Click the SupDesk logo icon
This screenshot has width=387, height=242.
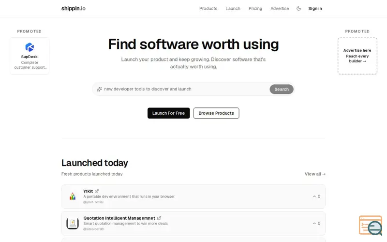30,47
